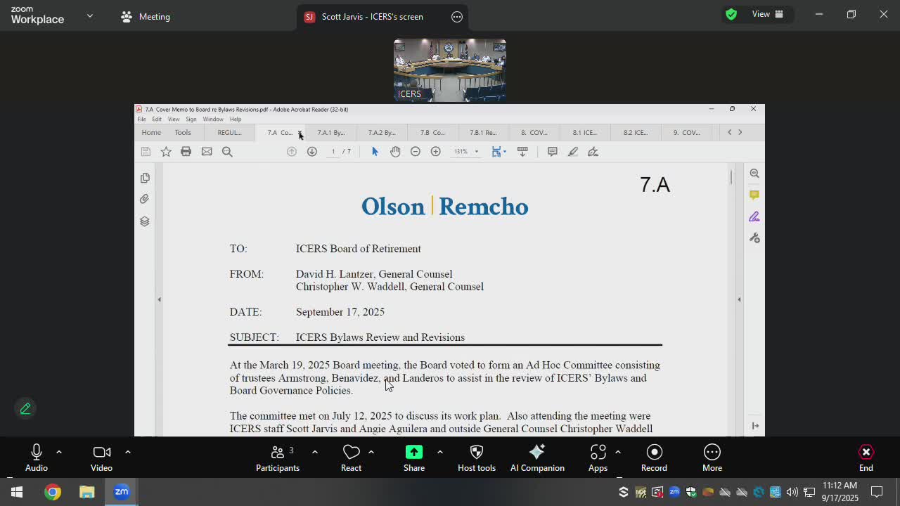Viewport: 900px width, 506px height.
Task: Open the Host tools shield icon
Action: [x=477, y=452]
